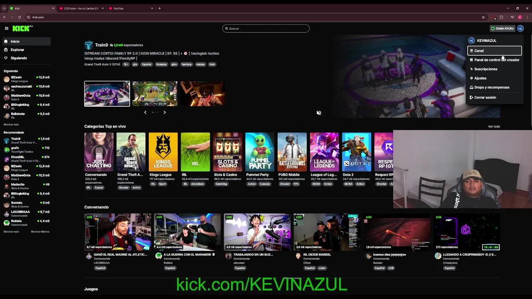Image resolution: width=532 pixels, height=299 pixels.
Task: Open the IRL category card
Action: pos(195,152)
